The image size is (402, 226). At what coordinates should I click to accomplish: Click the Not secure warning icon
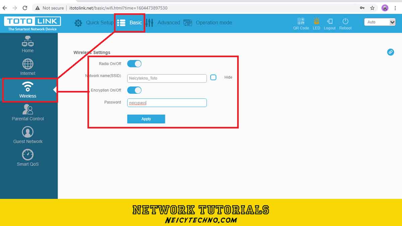[x=38, y=8]
